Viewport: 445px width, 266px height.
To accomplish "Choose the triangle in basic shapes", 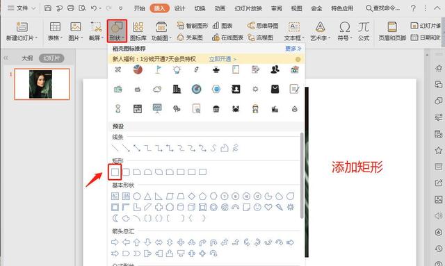I will click(x=147, y=197).
